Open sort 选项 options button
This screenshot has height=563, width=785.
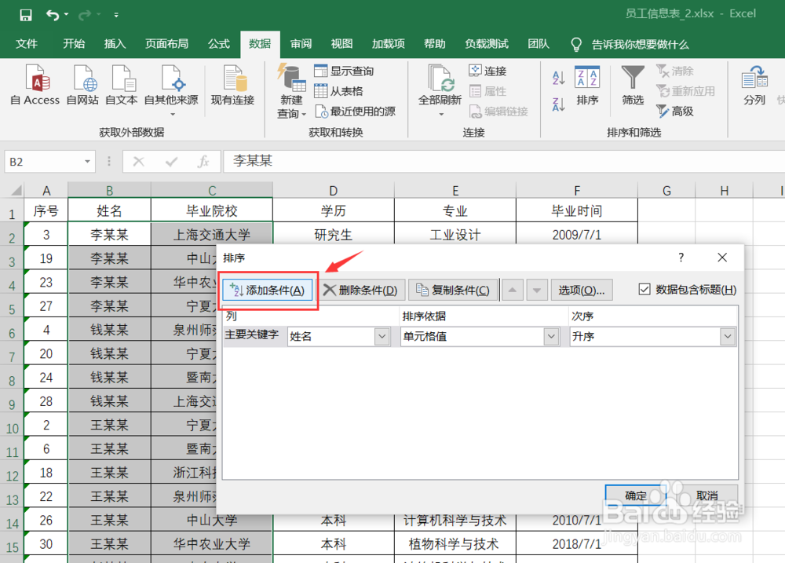tap(582, 290)
